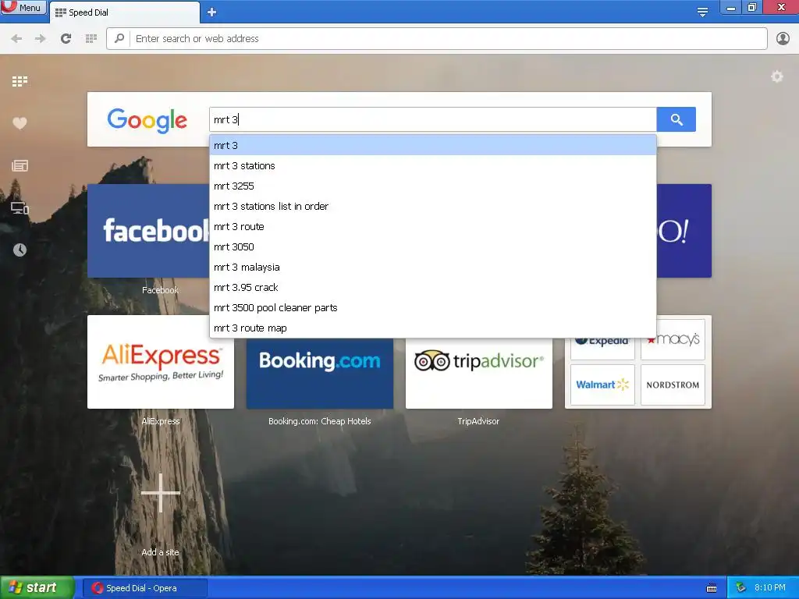The image size is (799, 599).
Task: Open the Nordstrom folder thumbnail
Action: 673,385
